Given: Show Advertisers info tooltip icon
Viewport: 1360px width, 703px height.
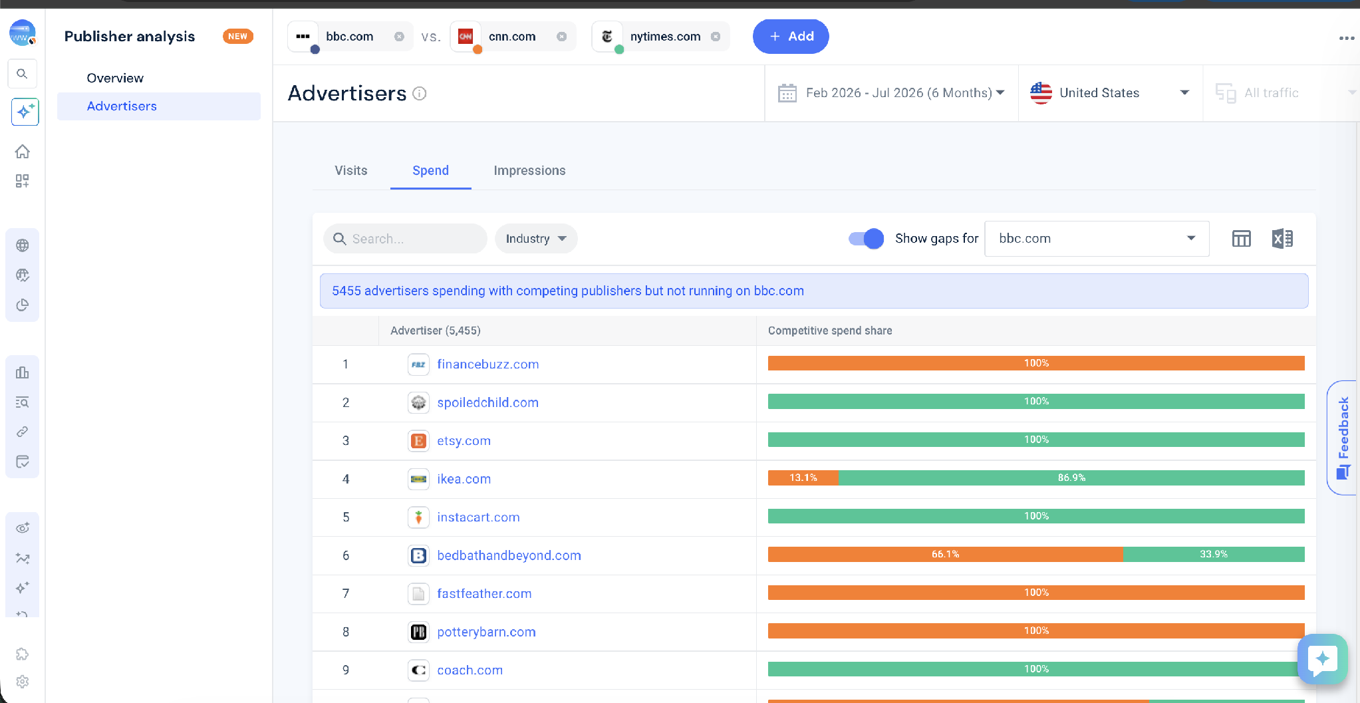Looking at the screenshot, I should pos(420,94).
